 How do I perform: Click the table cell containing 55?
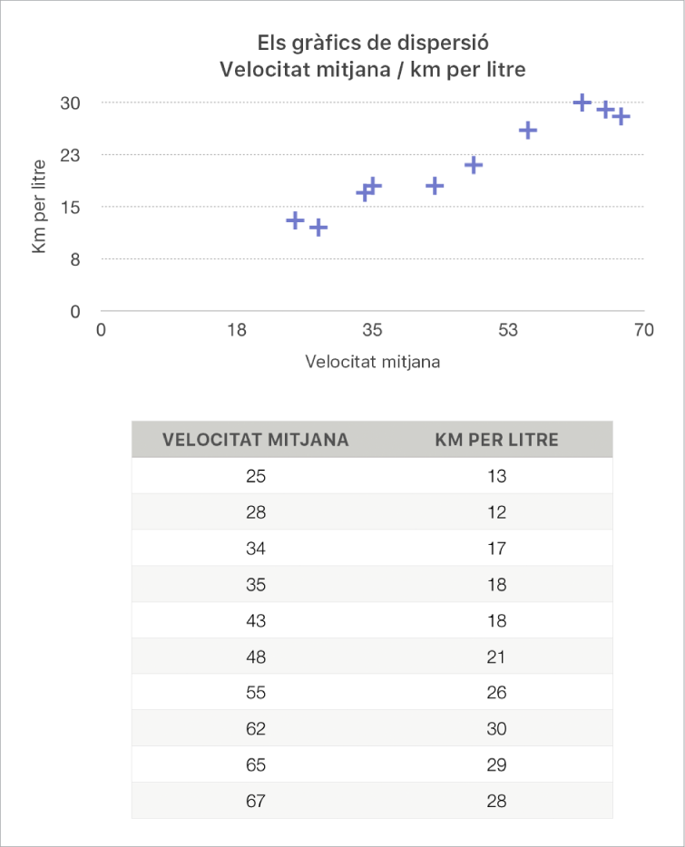256,693
